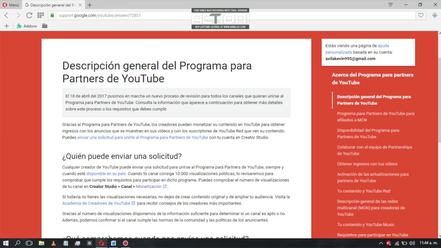
Task: Switch to Microsoft Word in taskbar
Action: [113, 243]
